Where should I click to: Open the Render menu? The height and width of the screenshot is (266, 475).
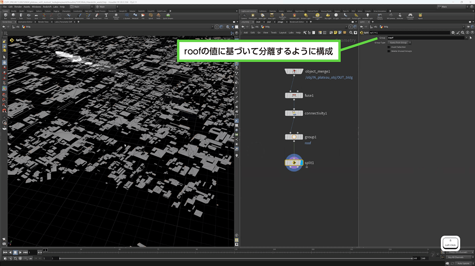(18, 7)
